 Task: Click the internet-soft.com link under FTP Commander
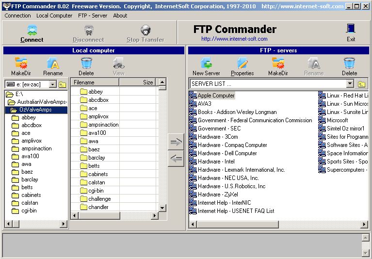click(x=234, y=39)
